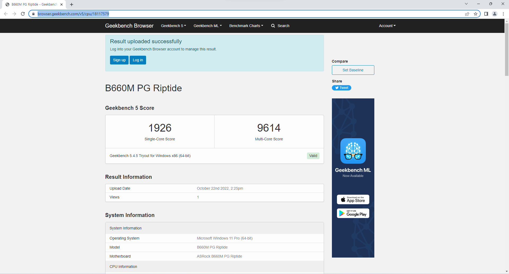Download on the App Store badge
This screenshot has height=274, width=509.
click(x=353, y=199)
